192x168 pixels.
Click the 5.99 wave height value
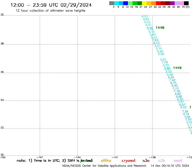coord(170,75)
